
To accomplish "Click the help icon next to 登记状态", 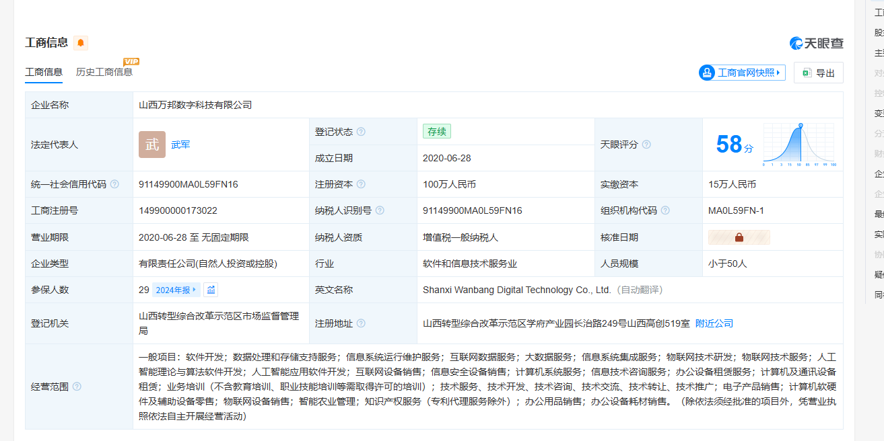I will tap(361, 132).
